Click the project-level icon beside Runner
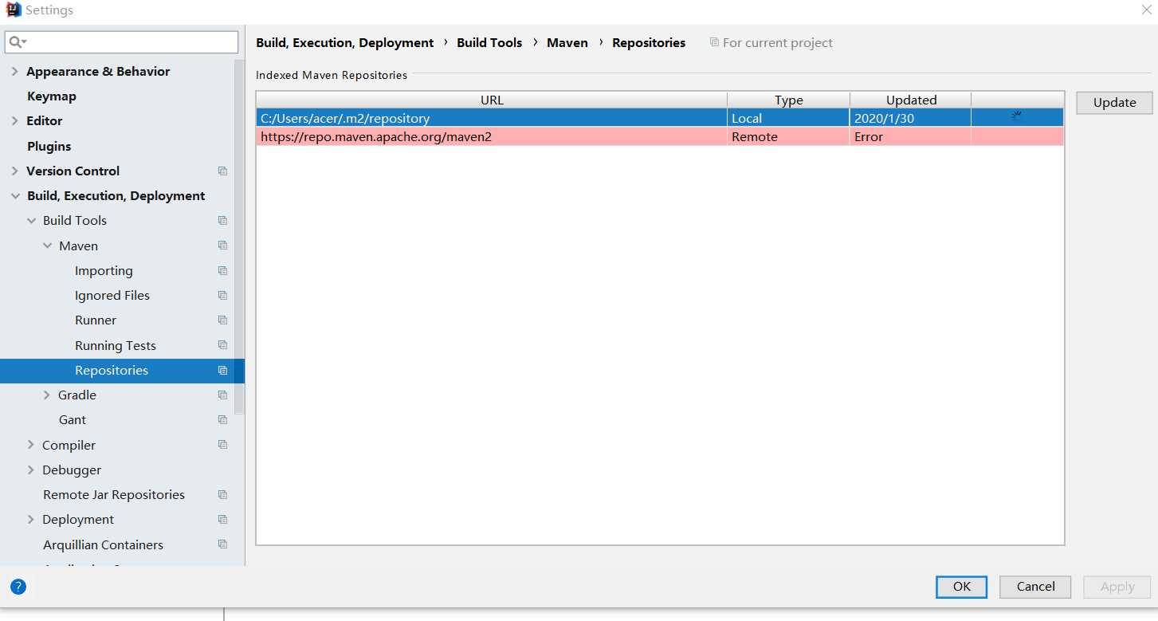 (x=222, y=320)
